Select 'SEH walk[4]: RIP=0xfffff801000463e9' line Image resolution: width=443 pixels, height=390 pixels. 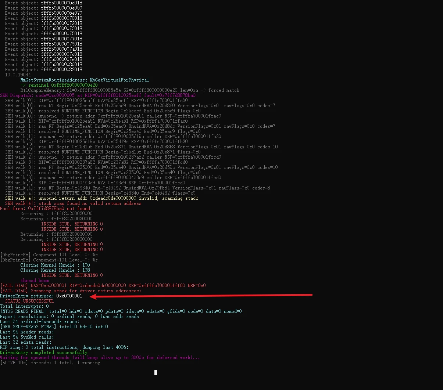pyautogui.click(x=95, y=183)
